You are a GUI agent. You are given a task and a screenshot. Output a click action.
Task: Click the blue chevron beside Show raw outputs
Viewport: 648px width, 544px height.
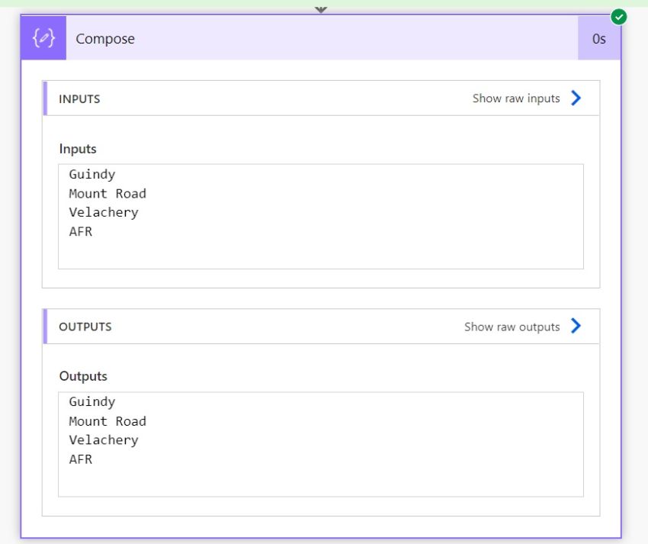click(576, 326)
